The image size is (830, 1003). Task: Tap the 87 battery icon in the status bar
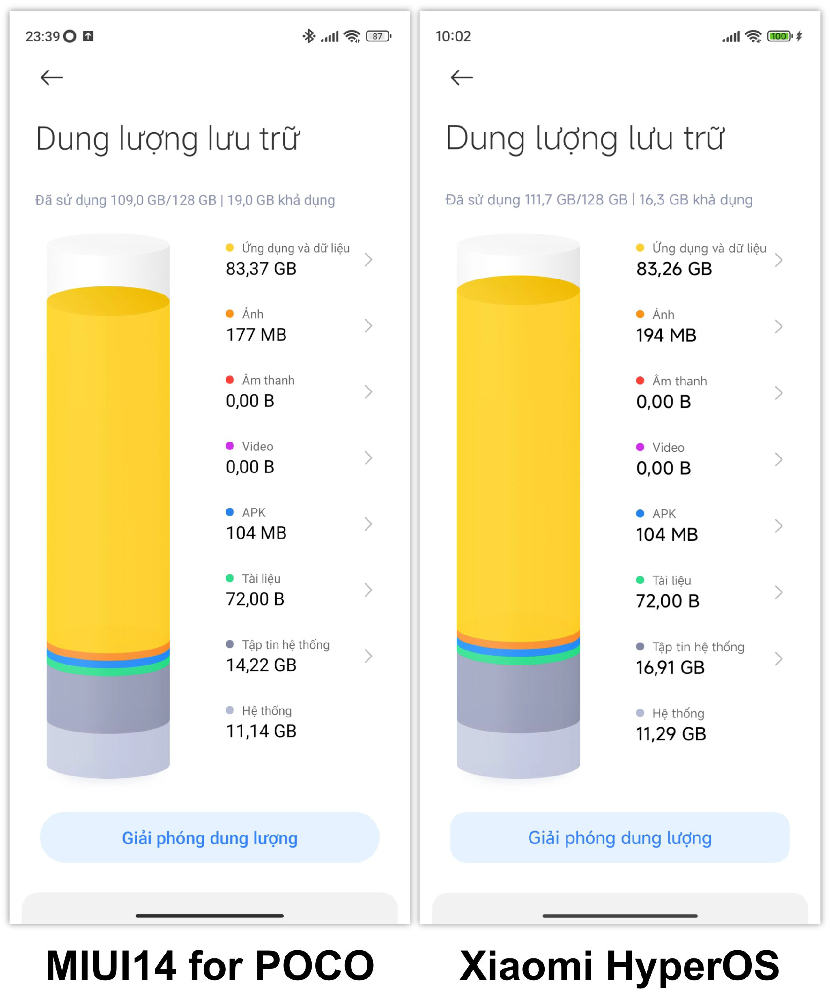pyautogui.click(x=379, y=36)
